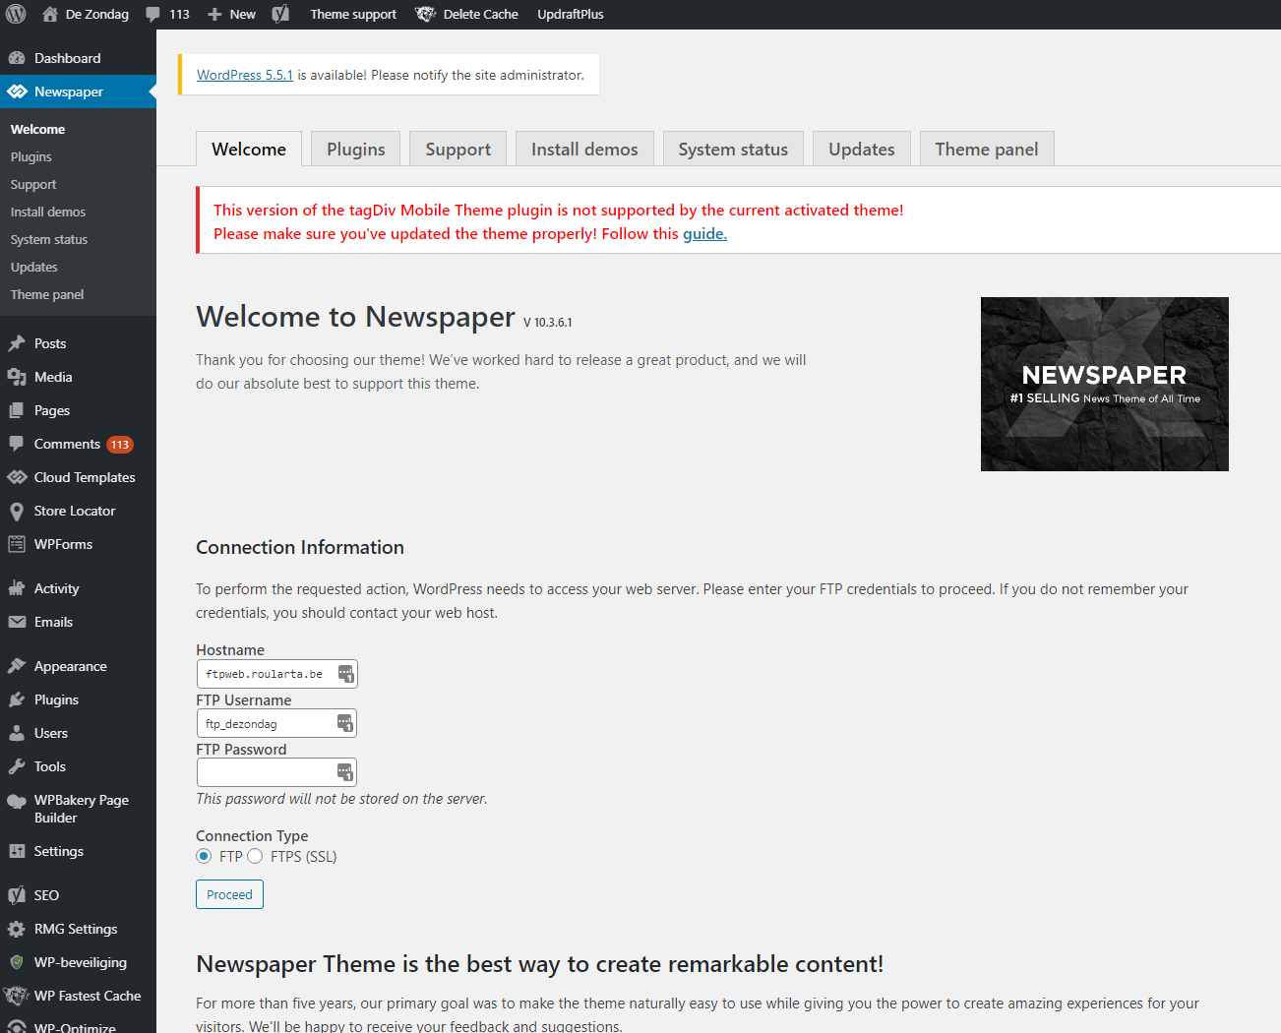Open the Install demos tab
The image size is (1281, 1033).
pos(584,150)
